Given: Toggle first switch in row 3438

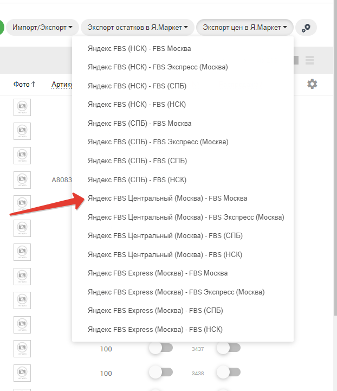Looking at the screenshot, I should point(161,373).
